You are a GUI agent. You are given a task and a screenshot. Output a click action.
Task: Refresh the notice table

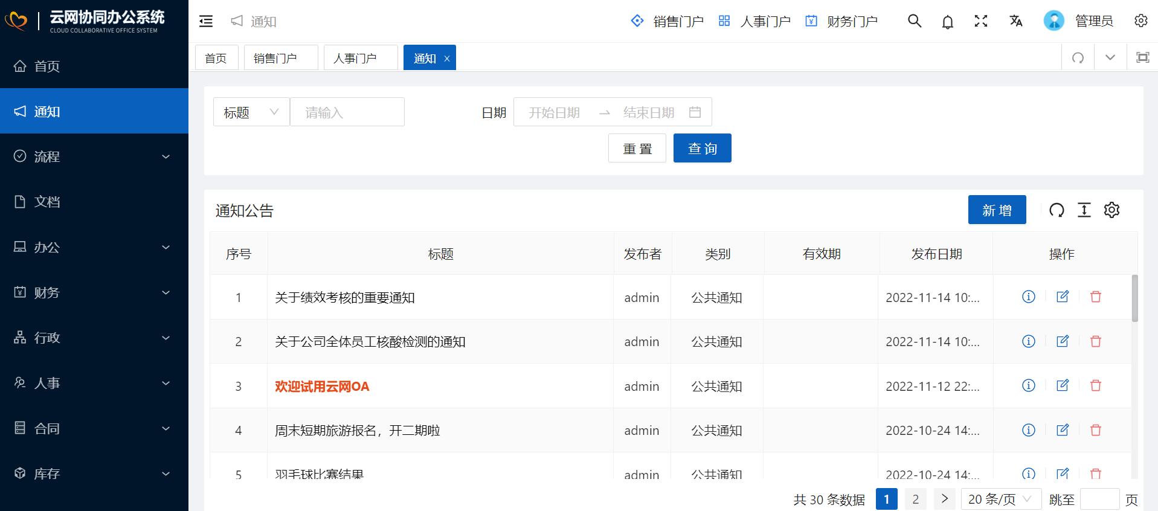(x=1057, y=210)
